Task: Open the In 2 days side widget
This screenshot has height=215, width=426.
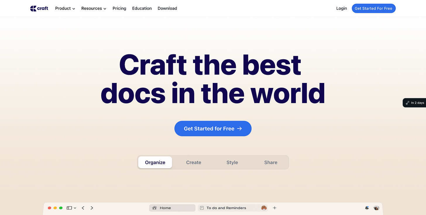Action: [415, 103]
